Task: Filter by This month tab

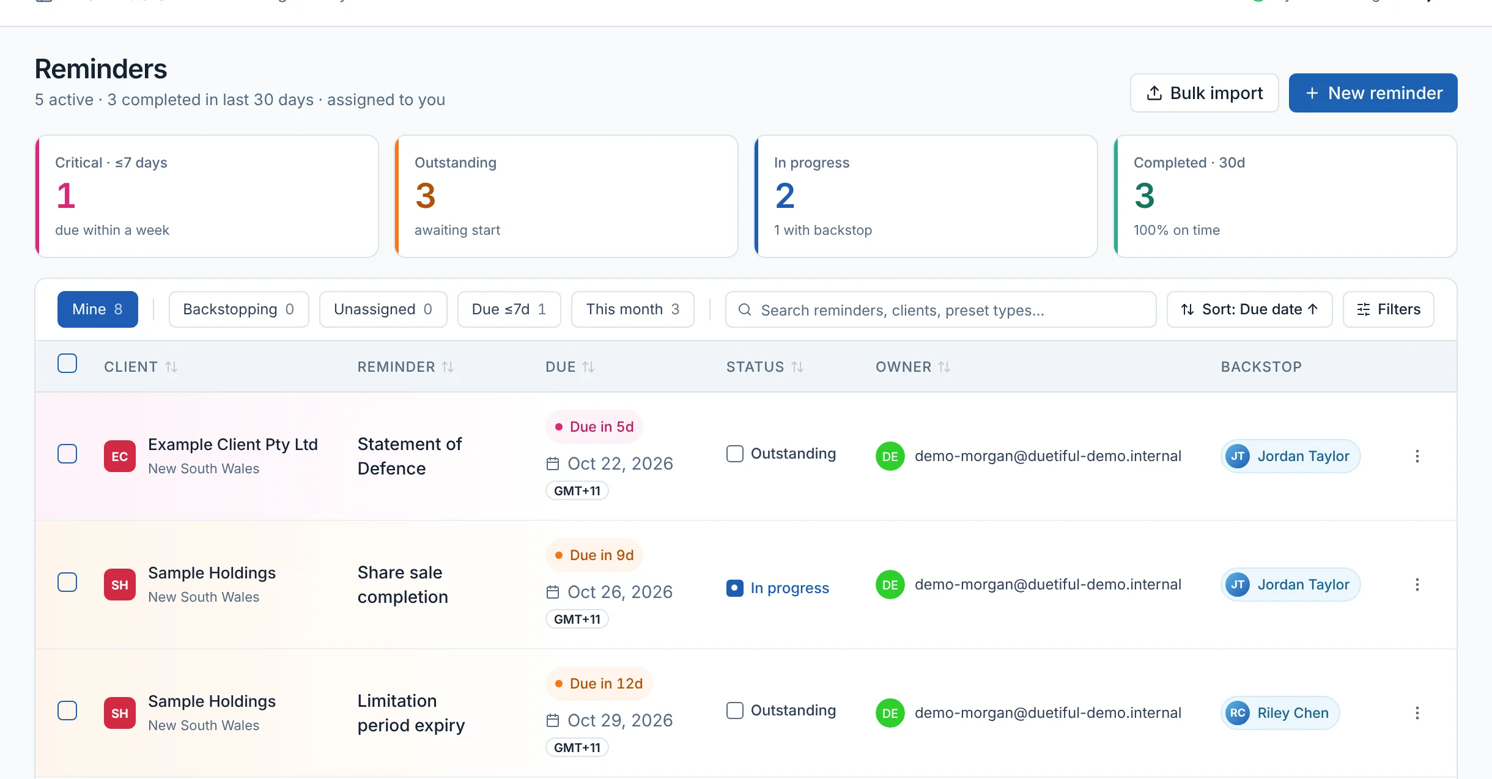Action: click(632, 309)
